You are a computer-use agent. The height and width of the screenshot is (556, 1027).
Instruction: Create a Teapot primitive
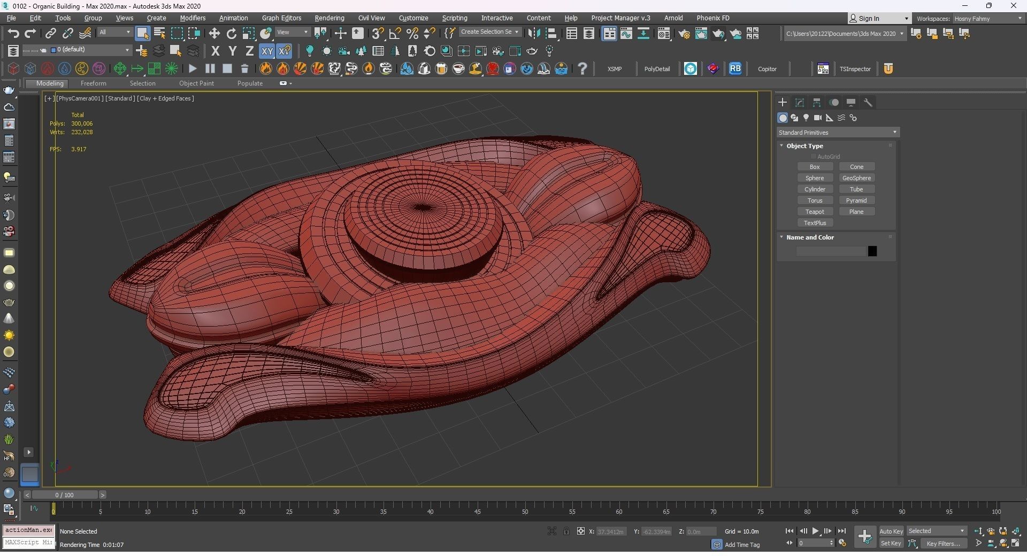pos(815,212)
